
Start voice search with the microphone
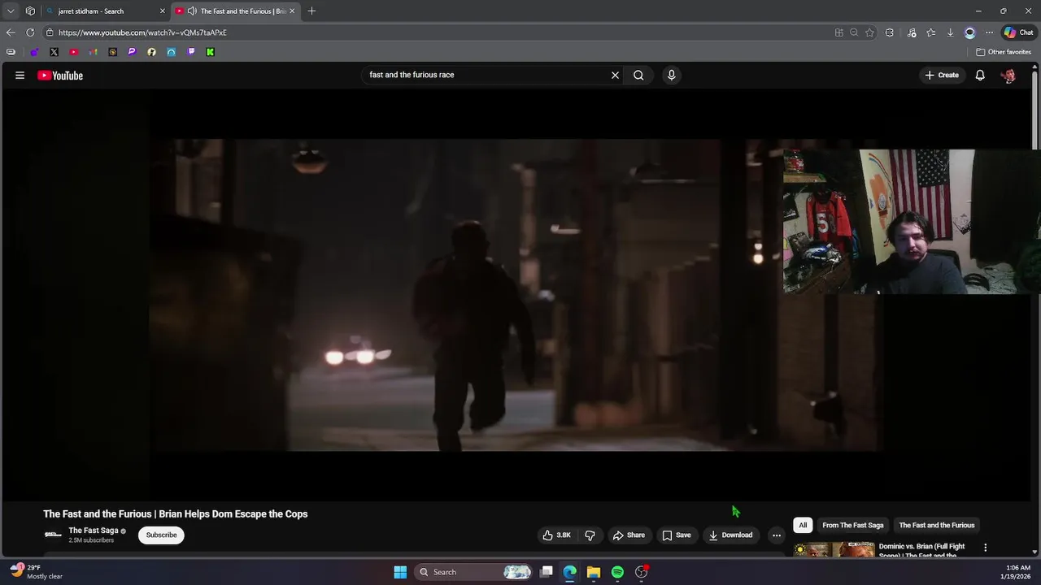(671, 75)
